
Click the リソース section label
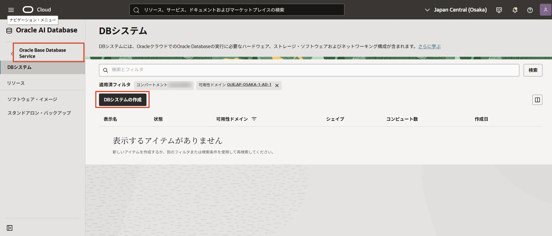click(16, 83)
